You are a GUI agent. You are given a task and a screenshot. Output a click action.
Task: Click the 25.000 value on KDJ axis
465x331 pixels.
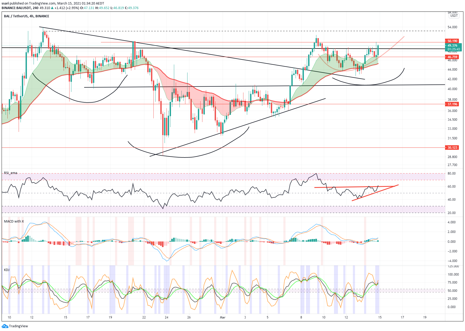tap(452, 299)
